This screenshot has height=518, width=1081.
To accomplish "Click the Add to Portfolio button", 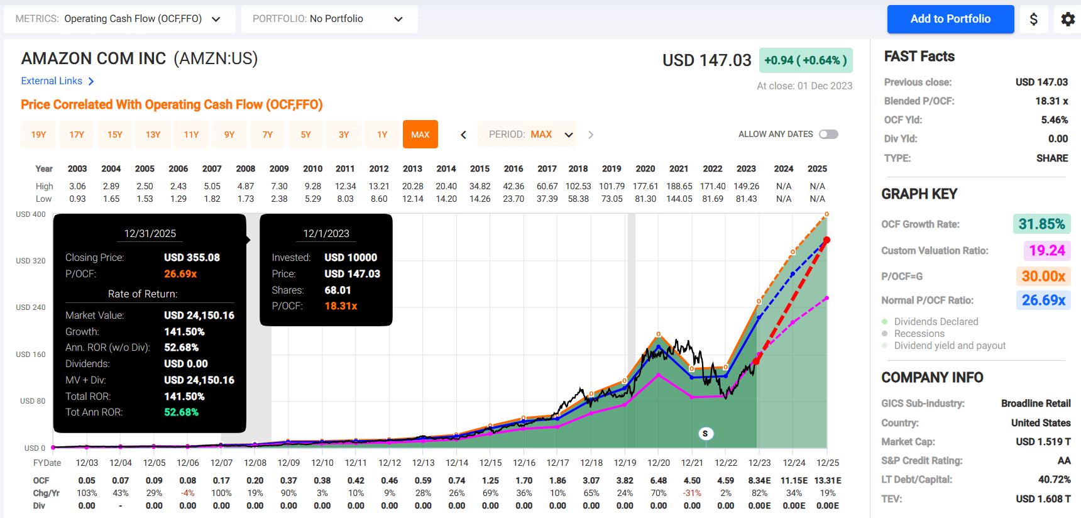I will tap(950, 19).
